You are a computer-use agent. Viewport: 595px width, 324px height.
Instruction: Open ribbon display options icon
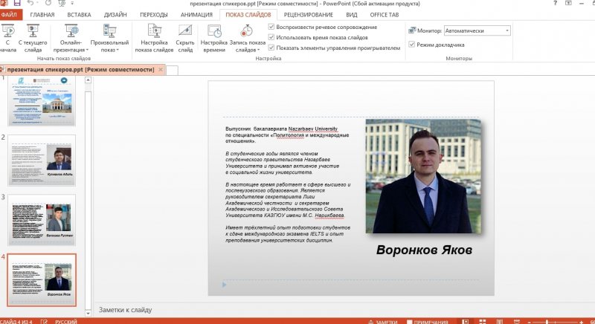click(568, 3)
